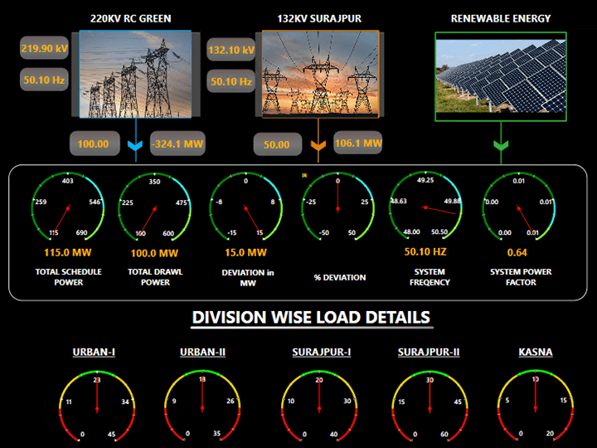
Task: Open the URBAN-I division link
Action: pos(94,353)
